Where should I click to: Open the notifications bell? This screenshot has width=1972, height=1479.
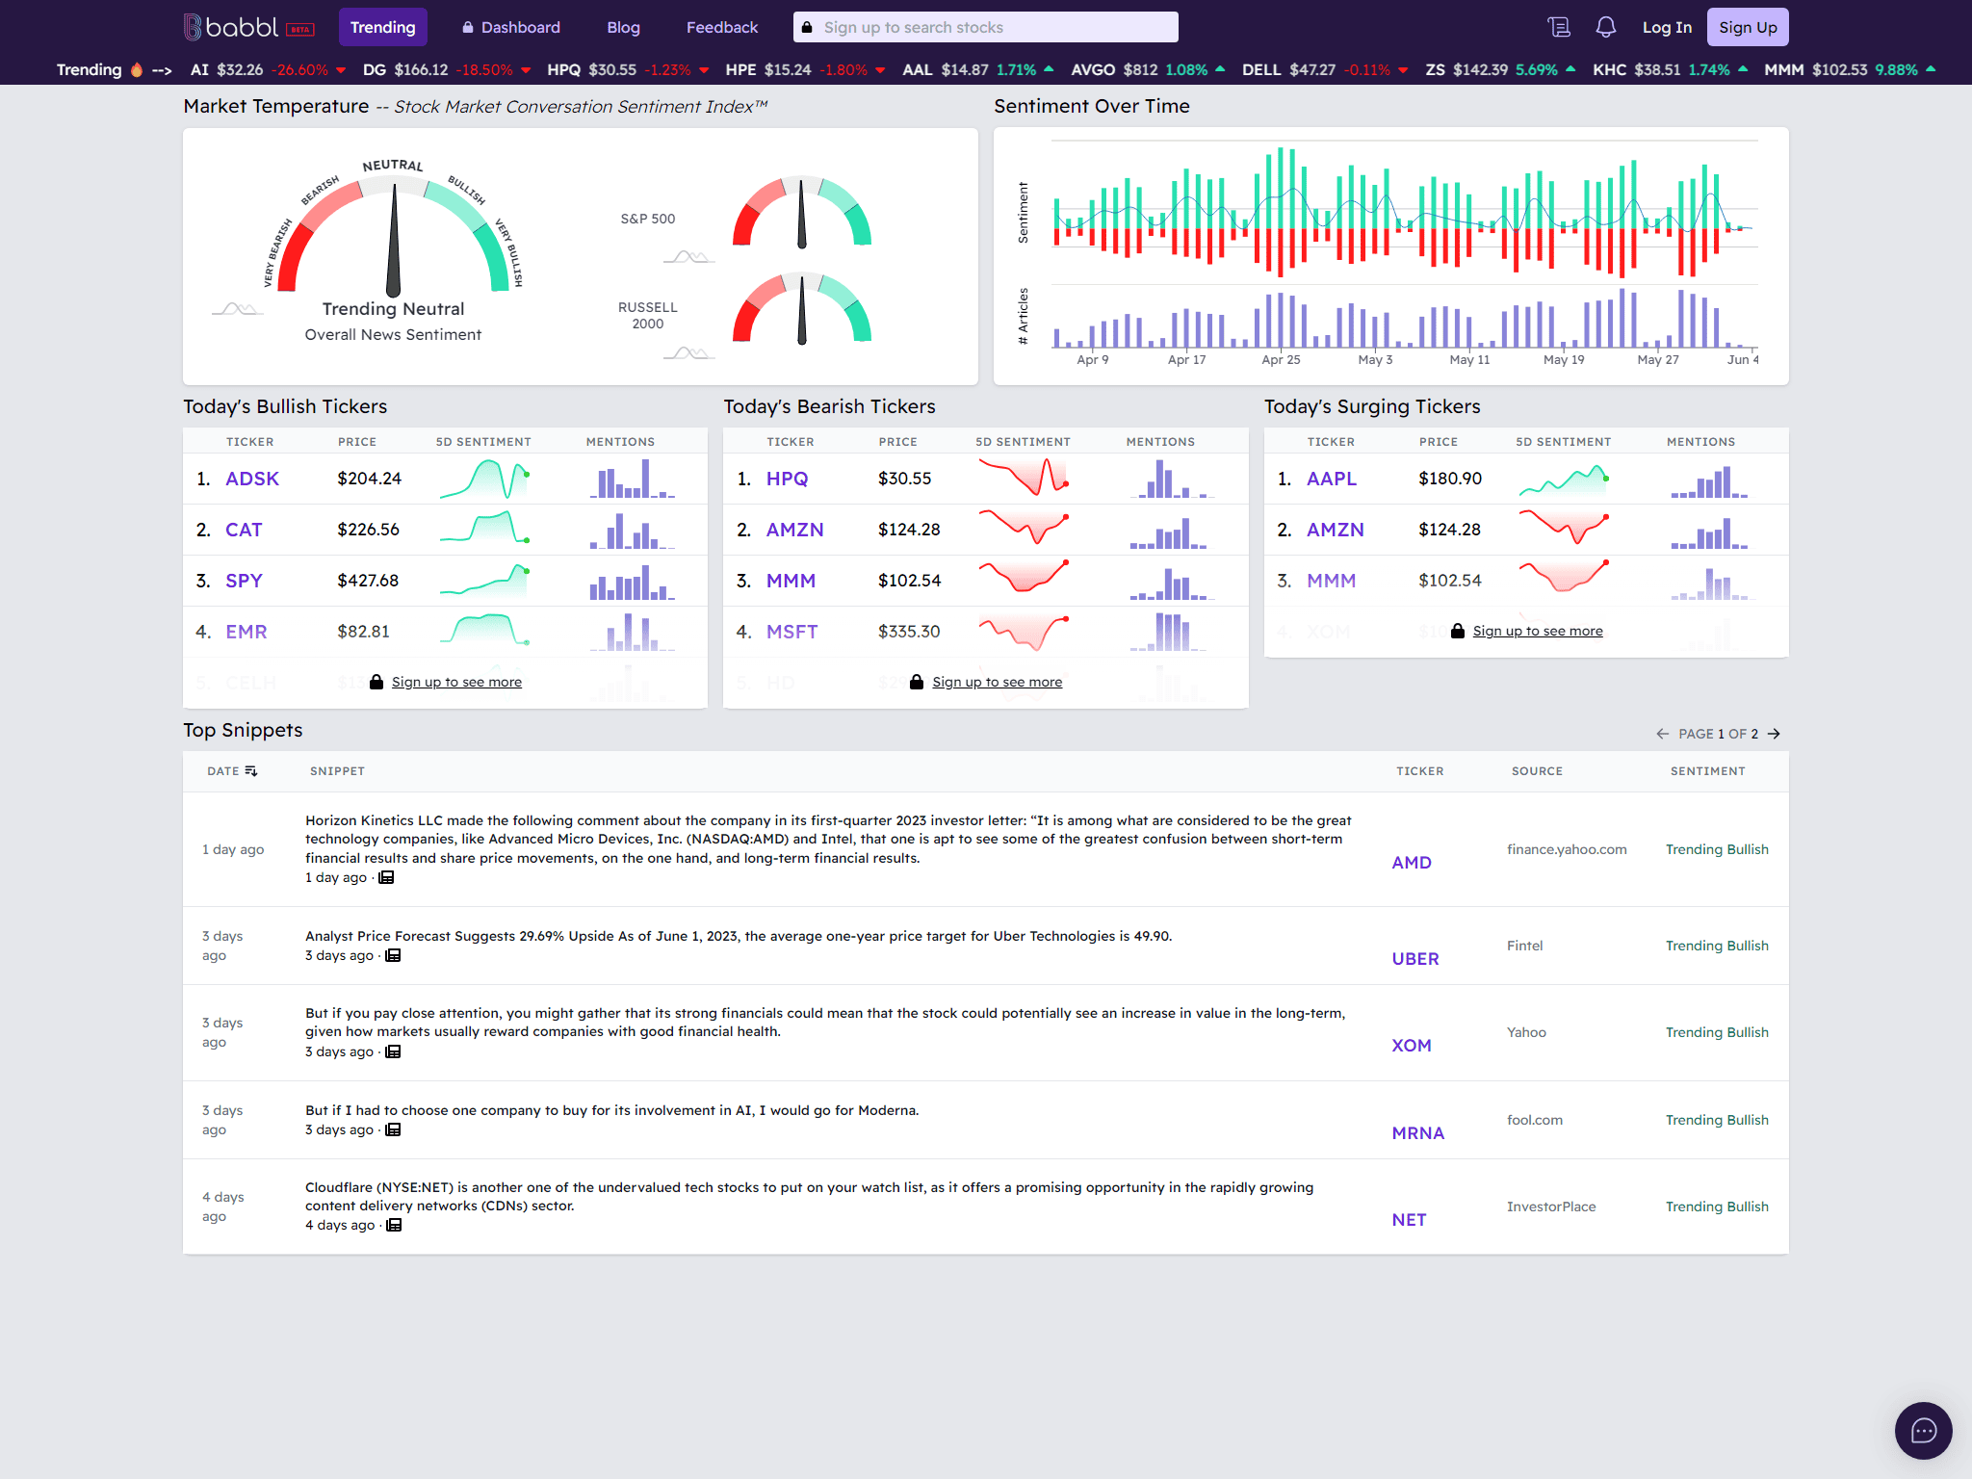pos(1605,27)
